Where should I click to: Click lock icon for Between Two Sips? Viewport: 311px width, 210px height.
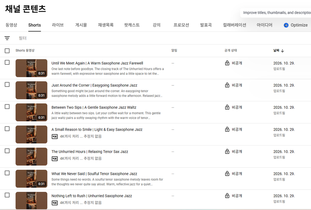tap(227, 107)
